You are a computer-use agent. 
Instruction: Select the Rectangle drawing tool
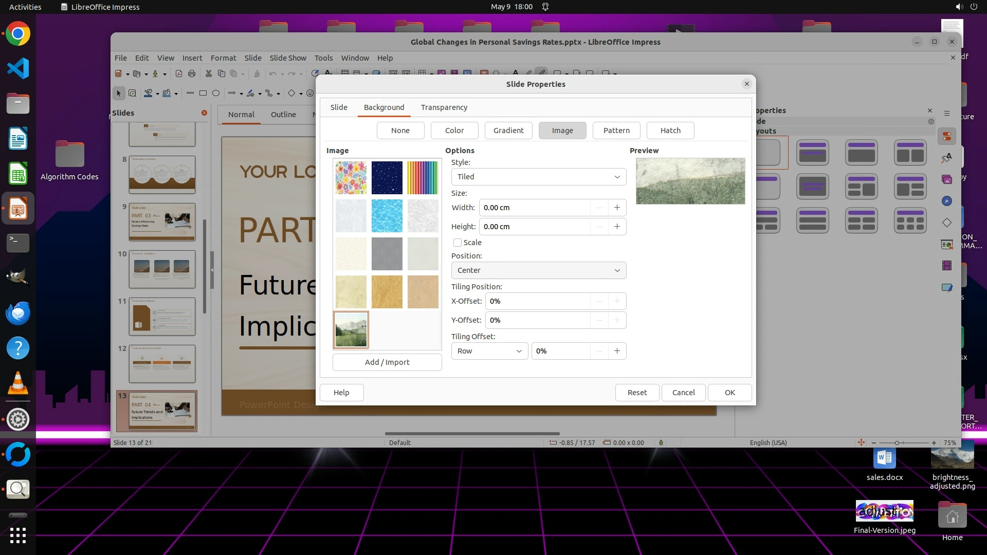click(x=203, y=93)
